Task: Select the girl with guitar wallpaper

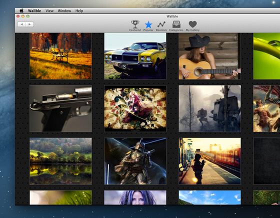Action: (209, 56)
